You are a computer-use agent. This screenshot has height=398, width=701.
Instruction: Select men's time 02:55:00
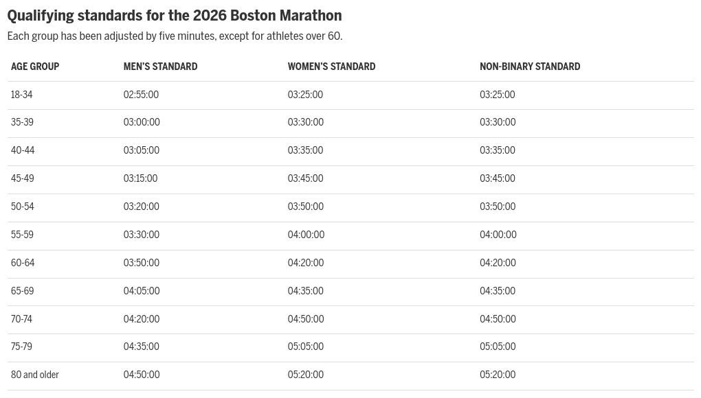141,95
